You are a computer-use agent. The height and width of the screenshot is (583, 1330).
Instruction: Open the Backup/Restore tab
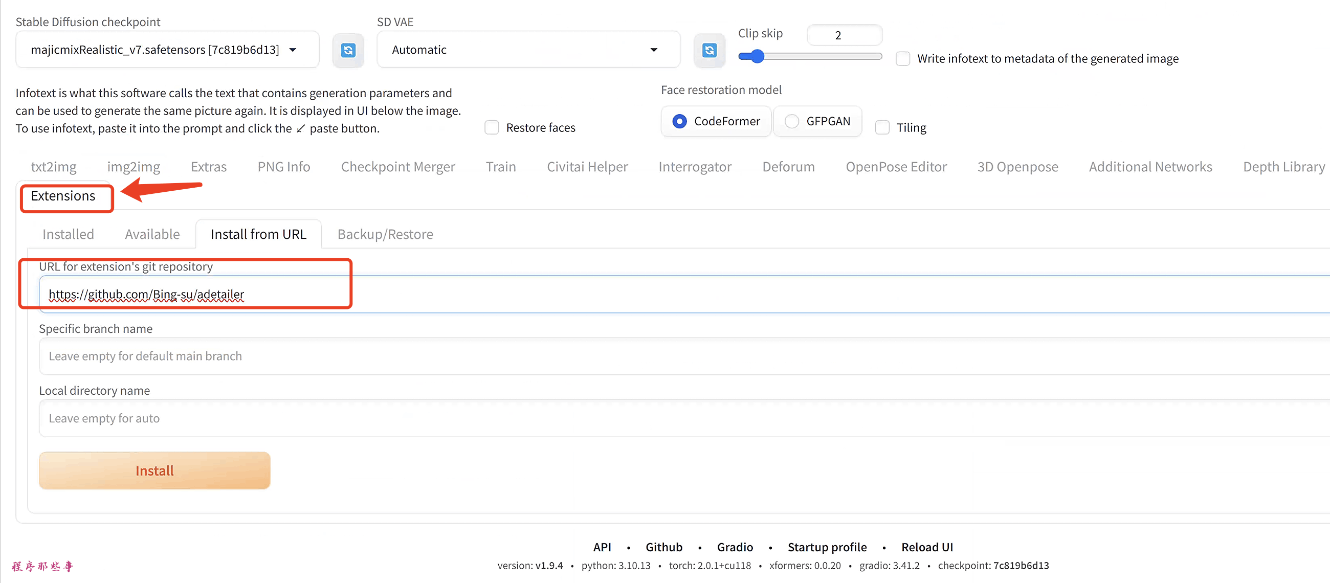(385, 234)
